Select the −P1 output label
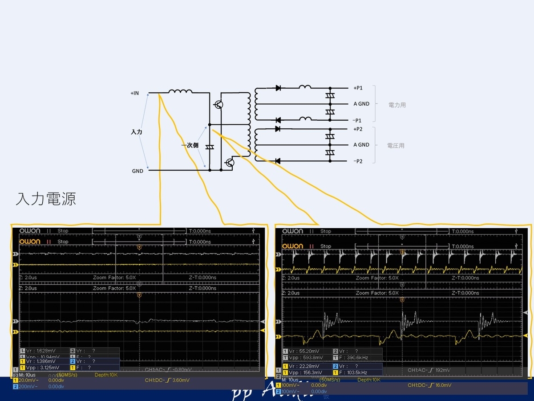This screenshot has height=401, width=534. 357,120
